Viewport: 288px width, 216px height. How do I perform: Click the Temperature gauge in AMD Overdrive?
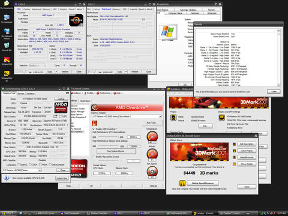(x=152, y=136)
